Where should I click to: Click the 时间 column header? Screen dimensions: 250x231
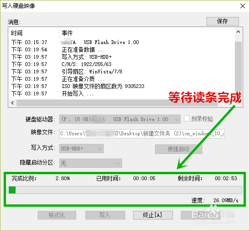(33, 33)
